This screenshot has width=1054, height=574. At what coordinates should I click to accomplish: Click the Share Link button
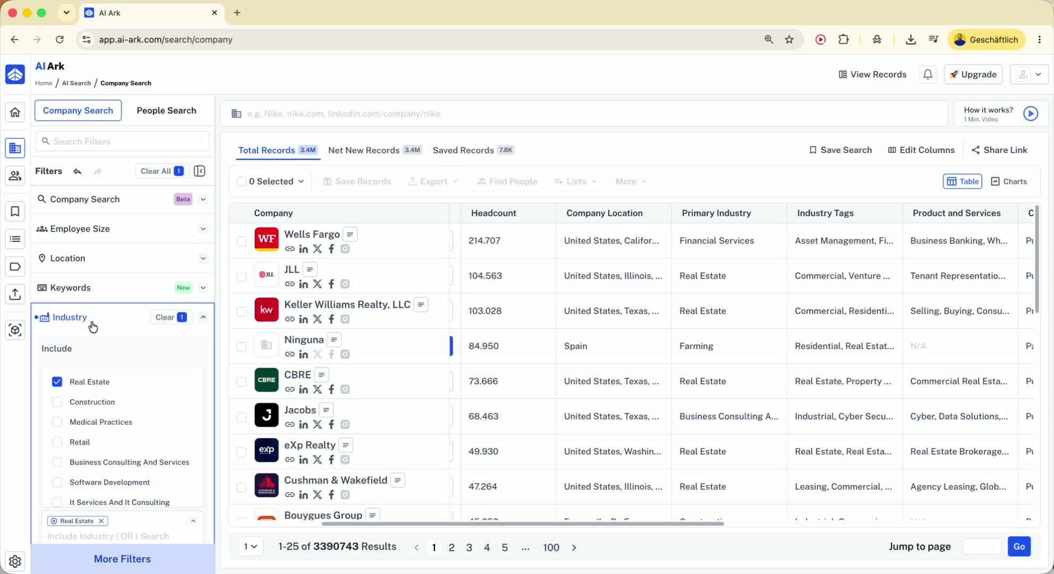click(x=999, y=150)
